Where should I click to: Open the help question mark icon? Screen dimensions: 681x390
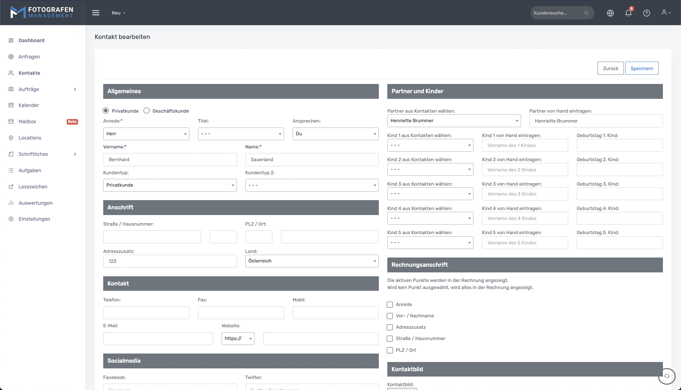pos(646,13)
